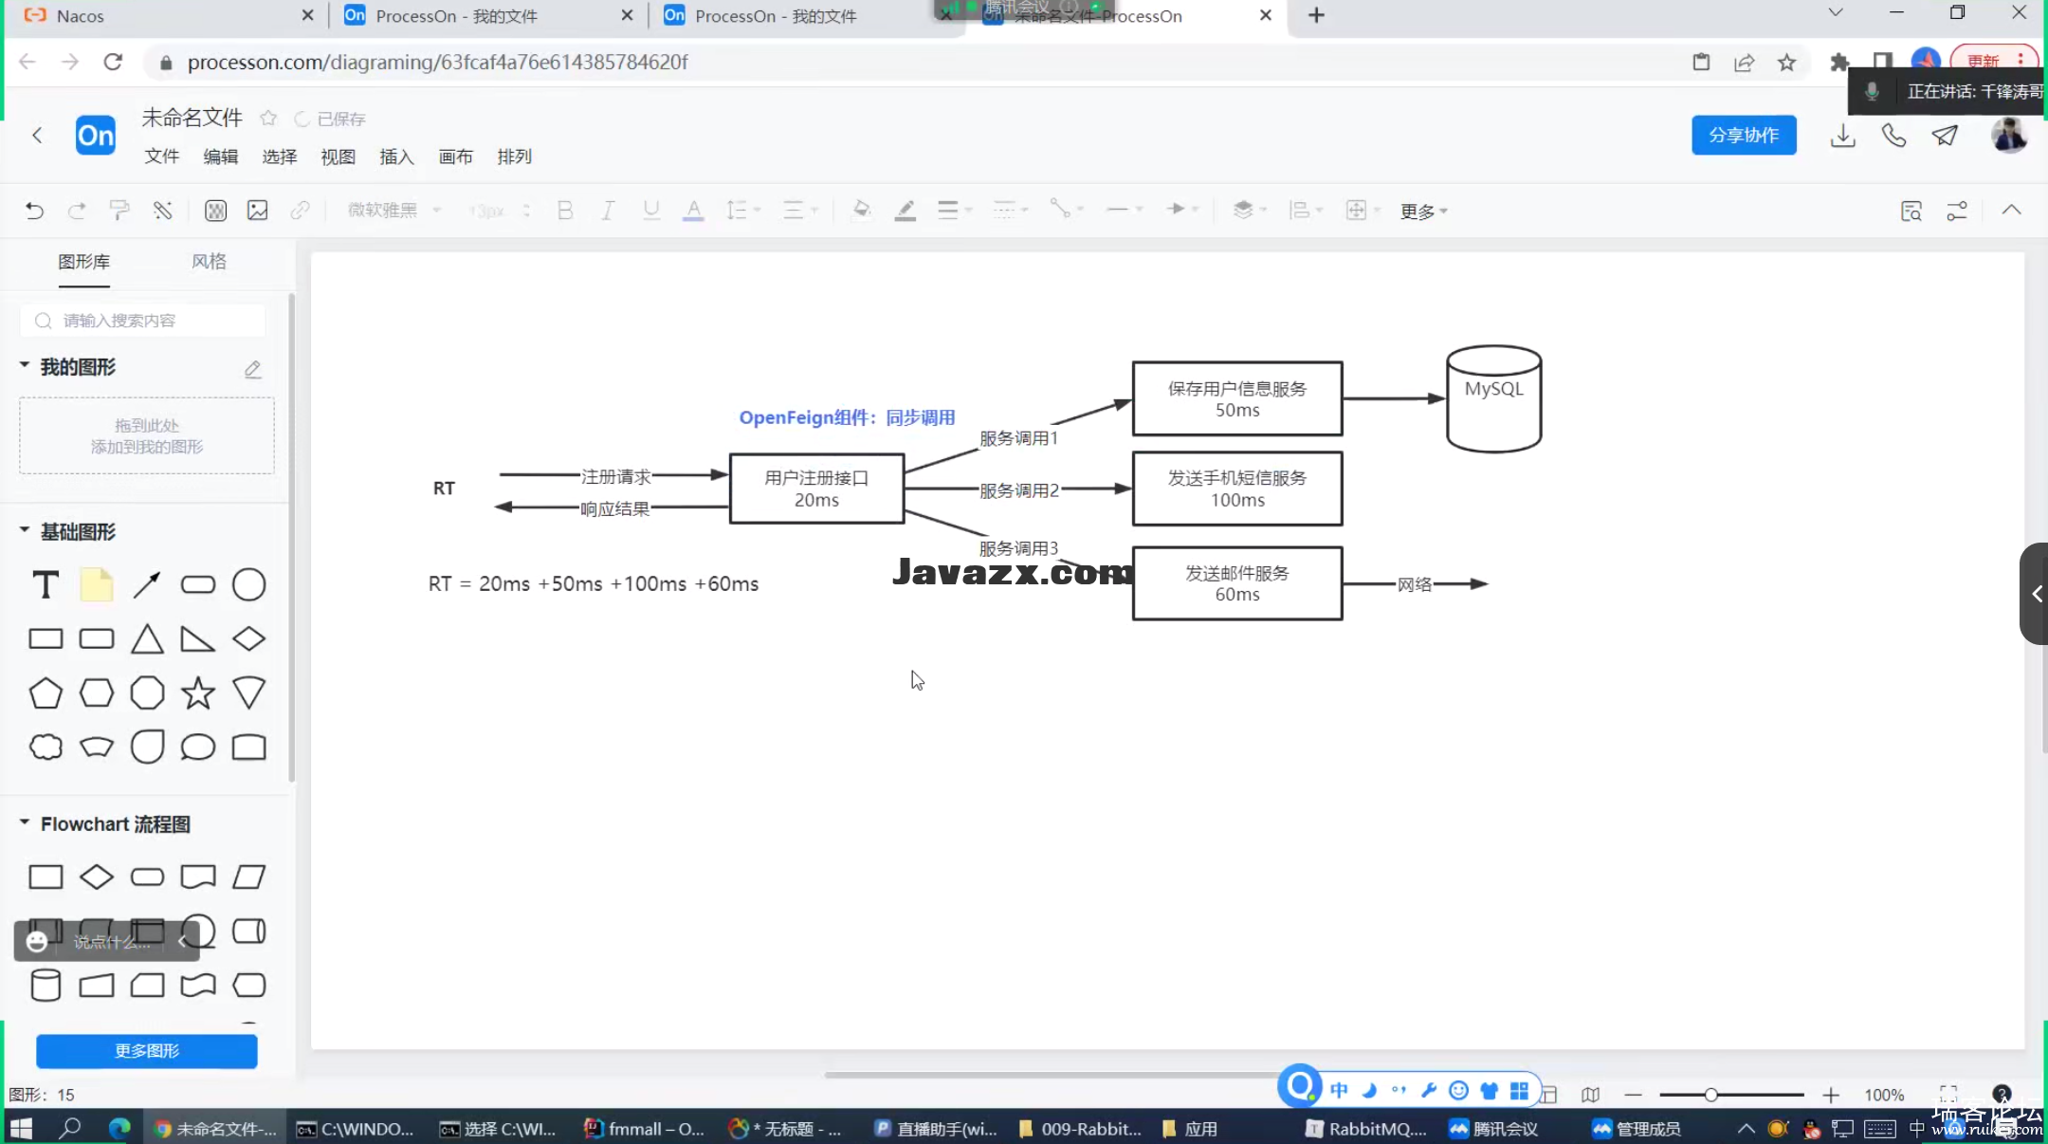
Task: Open the line width dropdown
Action: (x=954, y=211)
